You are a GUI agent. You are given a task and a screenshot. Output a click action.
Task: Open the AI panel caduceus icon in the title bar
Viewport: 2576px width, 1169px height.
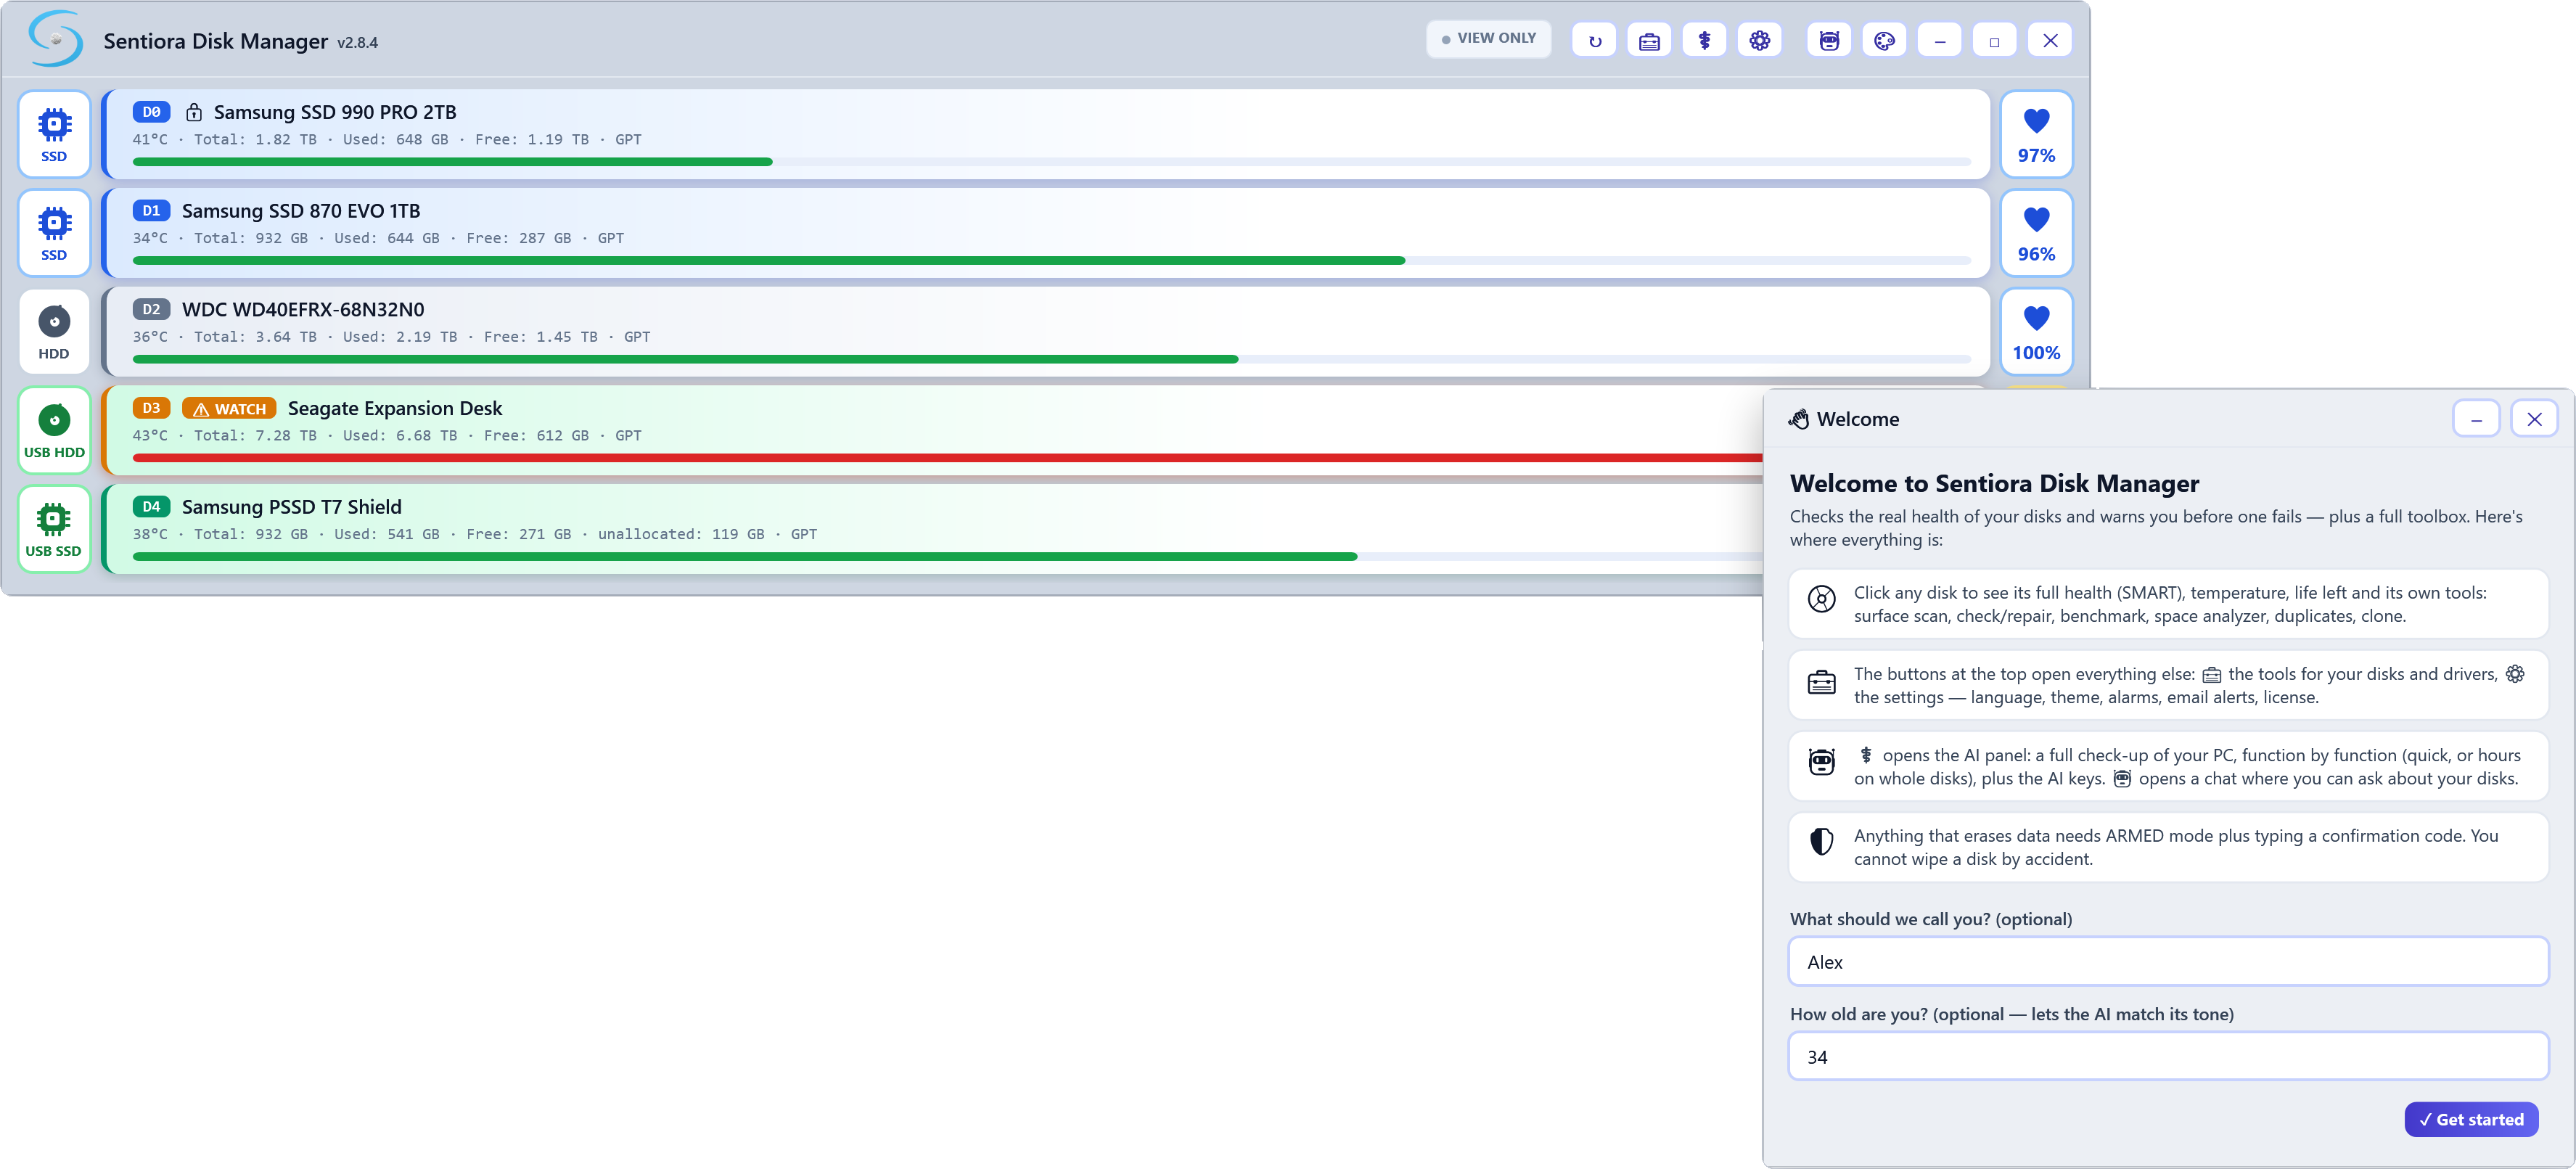(1704, 41)
